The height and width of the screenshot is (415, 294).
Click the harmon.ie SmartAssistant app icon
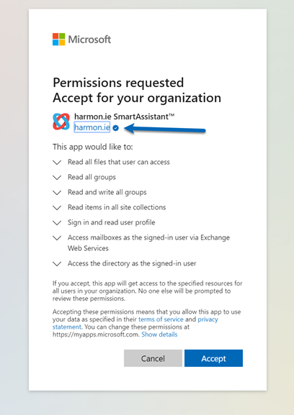coord(61,122)
